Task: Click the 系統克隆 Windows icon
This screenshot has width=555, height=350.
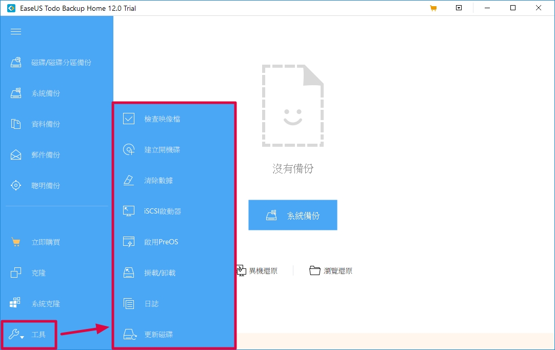Action: click(x=15, y=303)
